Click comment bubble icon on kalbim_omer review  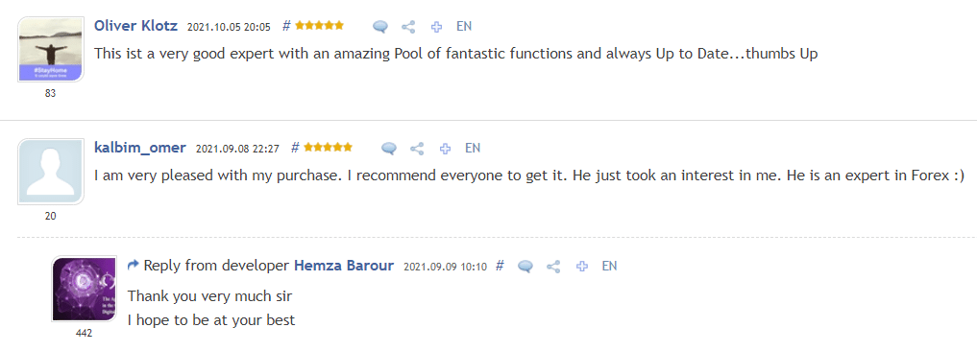pos(389,149)
